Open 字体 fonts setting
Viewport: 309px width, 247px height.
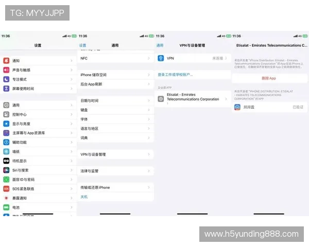(x=115, y=119)
